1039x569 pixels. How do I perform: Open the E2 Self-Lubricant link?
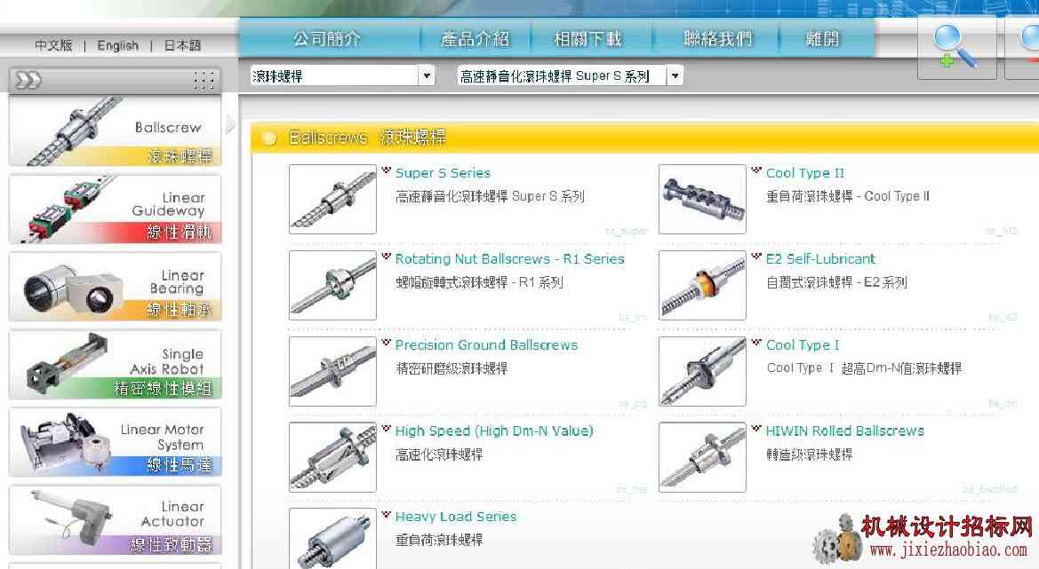pos(820,259)
